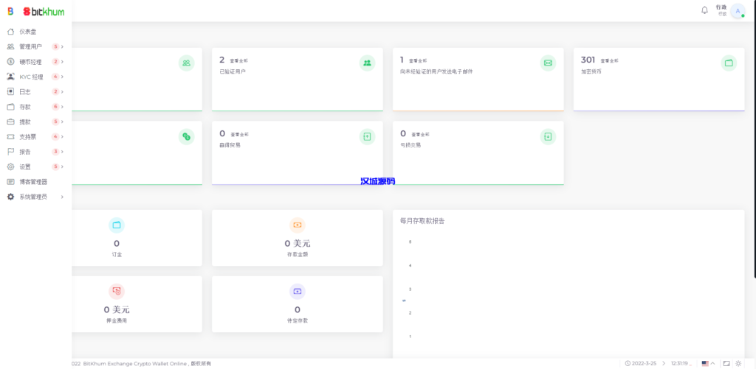
Task: Toggle fullscreen mode in footer bar
Action: (x=726, y=363)
